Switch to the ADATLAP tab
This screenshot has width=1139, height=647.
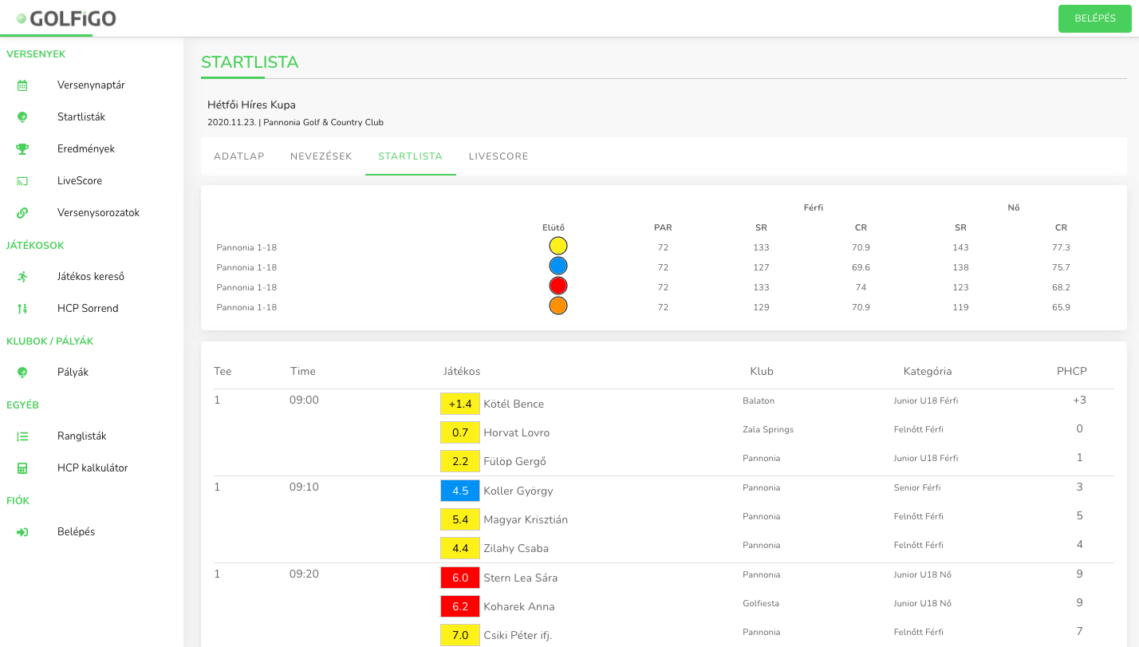pyautogui.click(x=239, y=156)
